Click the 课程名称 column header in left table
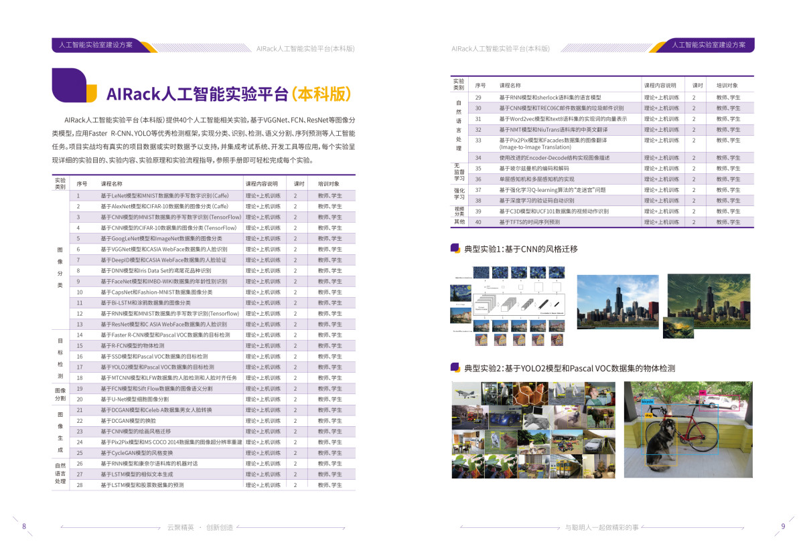The image size is (807, 550). [x=112, y=183]
